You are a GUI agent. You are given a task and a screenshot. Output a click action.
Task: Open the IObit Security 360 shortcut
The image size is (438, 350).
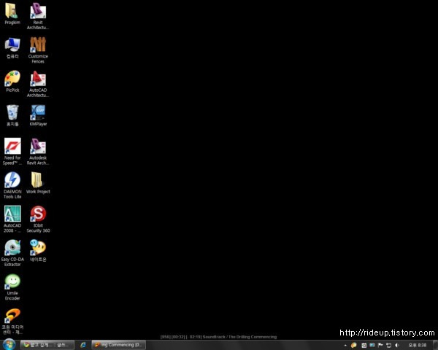(38, 219)
